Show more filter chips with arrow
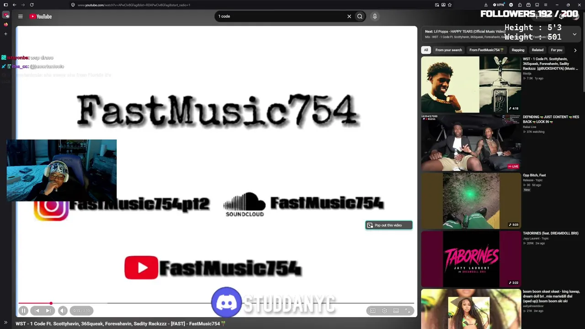 (x=575, y=50)
